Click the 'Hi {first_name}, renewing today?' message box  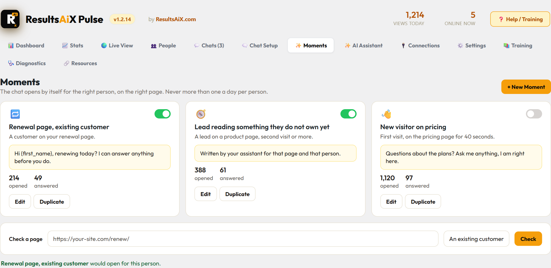90,157
